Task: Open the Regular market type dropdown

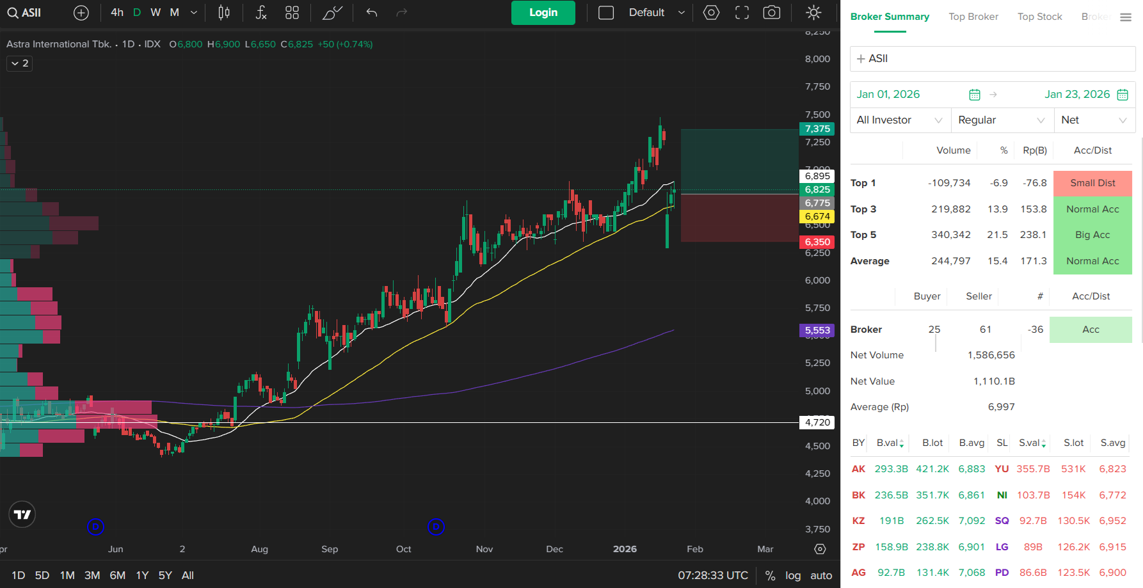Action: click(1002, 120)
